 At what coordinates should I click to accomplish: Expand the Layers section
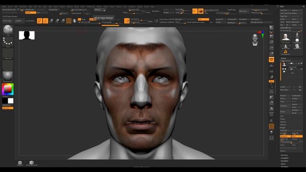(283, 164)
